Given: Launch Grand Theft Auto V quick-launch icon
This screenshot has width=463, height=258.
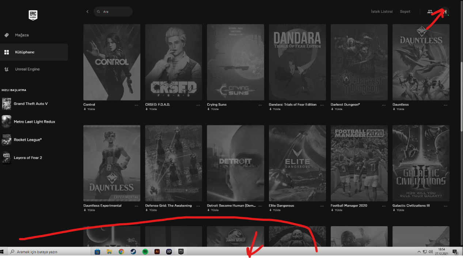Looking at the screenshot, I should tap(7, 104).
